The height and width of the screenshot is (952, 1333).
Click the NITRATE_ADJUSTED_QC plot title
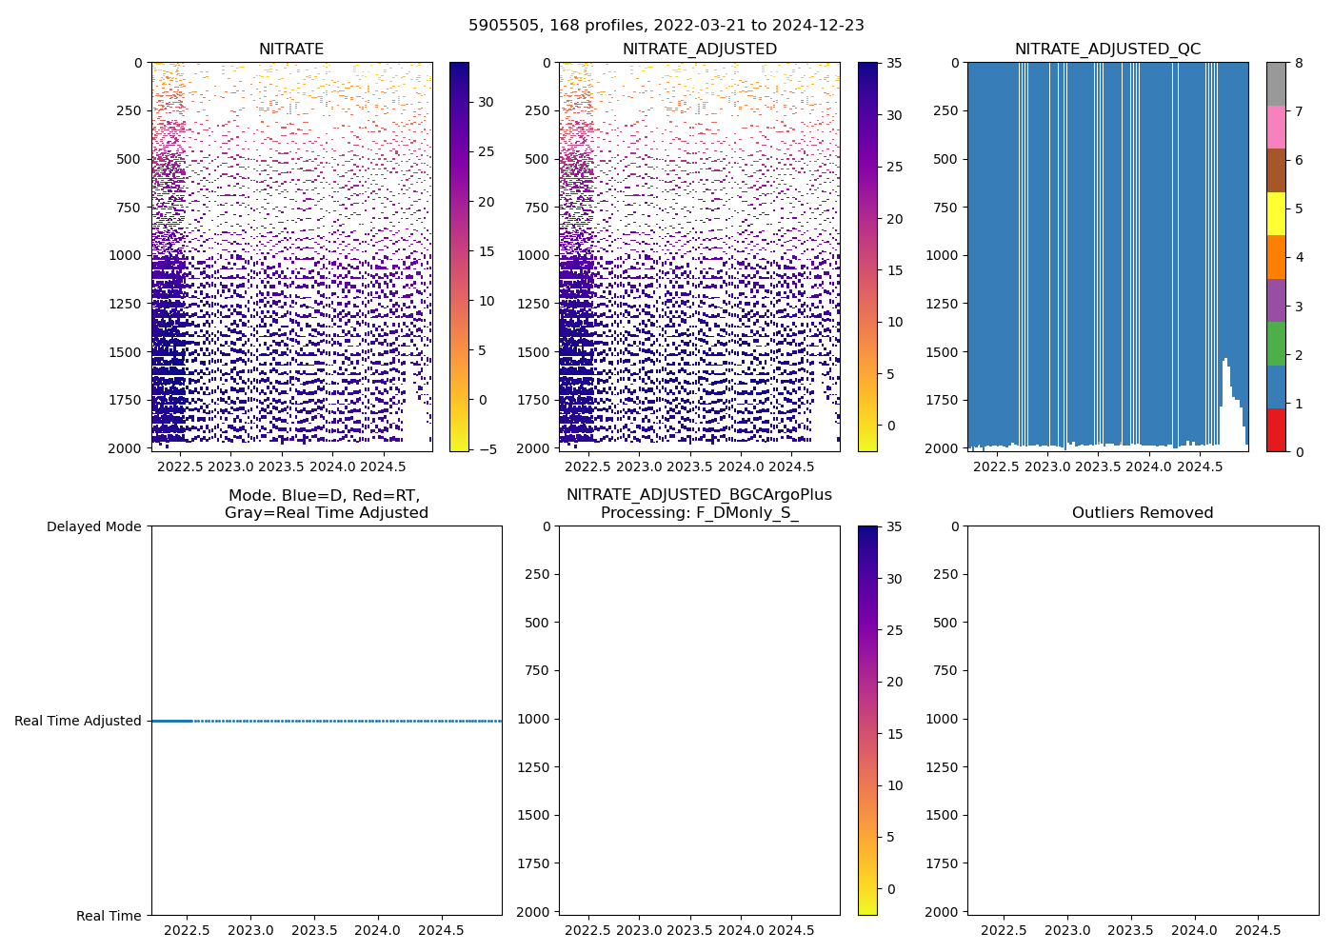[x=1107, y=50]
